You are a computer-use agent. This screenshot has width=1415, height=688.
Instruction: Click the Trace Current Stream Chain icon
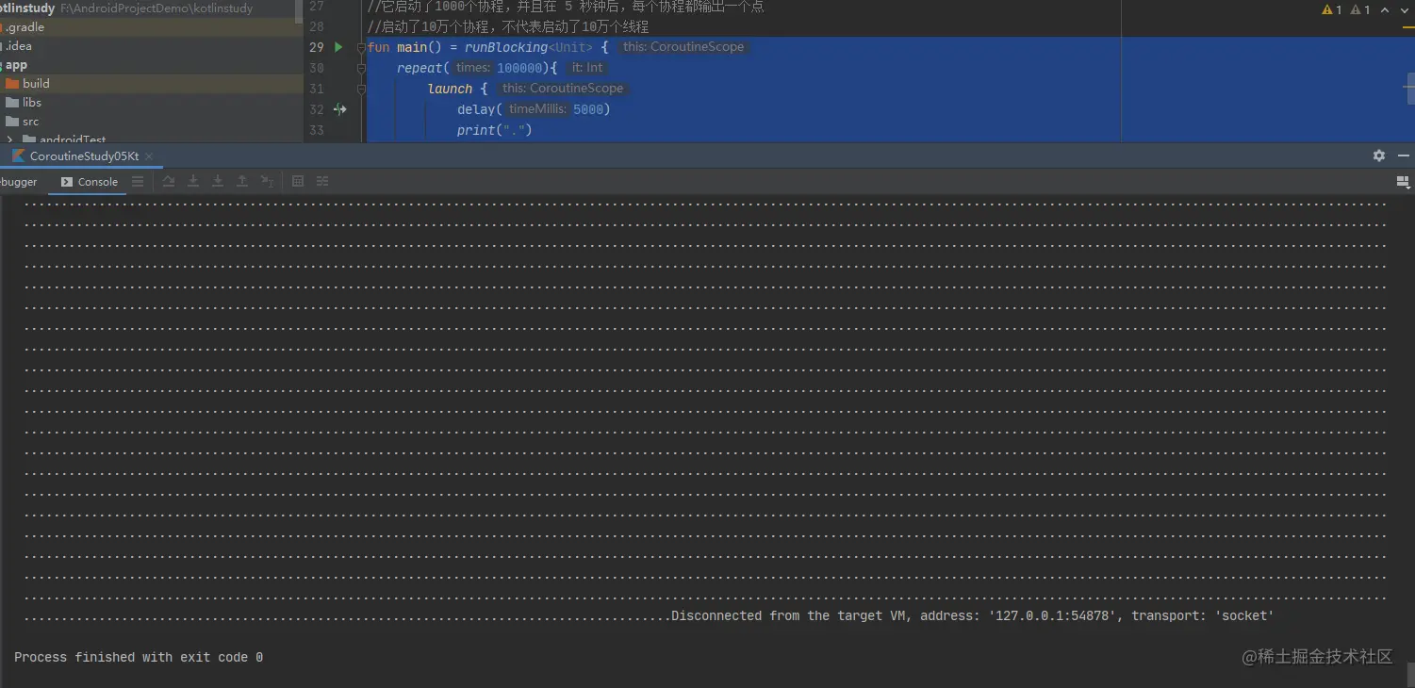(x=322, y=181)
